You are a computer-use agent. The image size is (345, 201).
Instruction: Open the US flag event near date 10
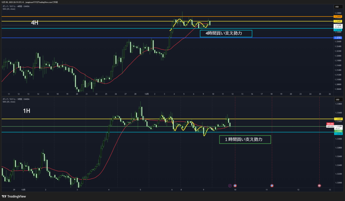(235, 185)
